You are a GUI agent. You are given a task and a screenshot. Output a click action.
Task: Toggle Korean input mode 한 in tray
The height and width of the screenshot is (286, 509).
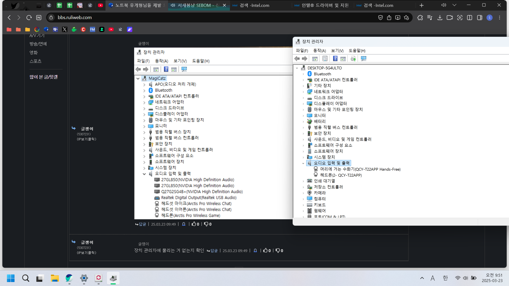click(x=445, y=278)
